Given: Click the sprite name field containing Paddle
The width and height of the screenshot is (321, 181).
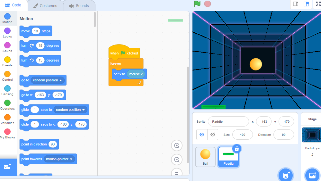Looking at the screenshot, I should click(x=228, y=122).
